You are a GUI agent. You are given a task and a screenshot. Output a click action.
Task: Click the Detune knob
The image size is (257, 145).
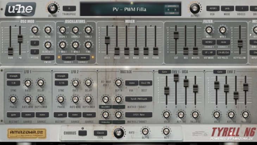tap(52, 8)
